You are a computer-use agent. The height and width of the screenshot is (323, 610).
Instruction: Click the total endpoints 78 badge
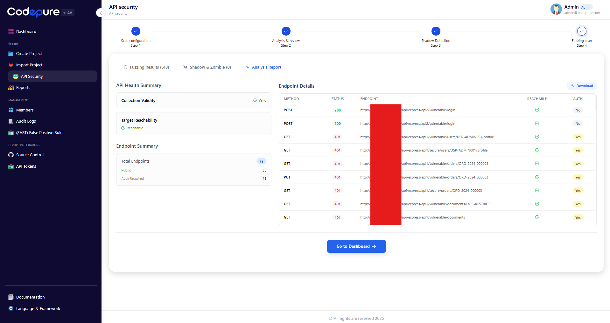coord(262,161)
